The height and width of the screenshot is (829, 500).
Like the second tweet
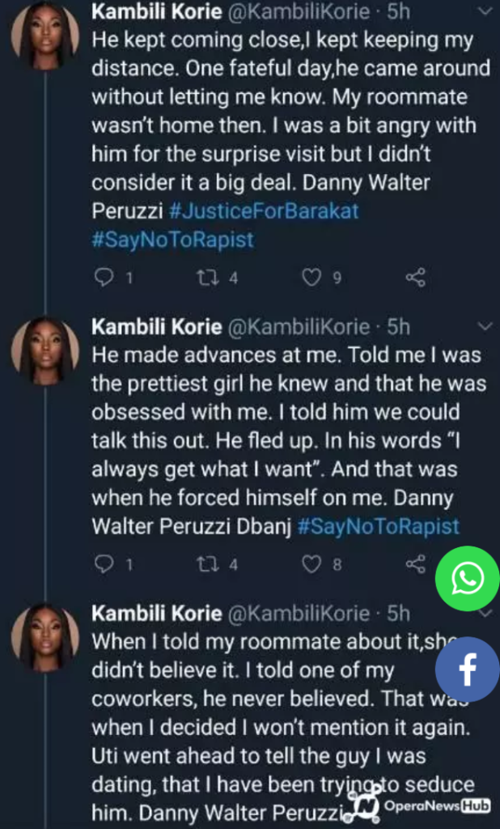click(x=312, y=564)
